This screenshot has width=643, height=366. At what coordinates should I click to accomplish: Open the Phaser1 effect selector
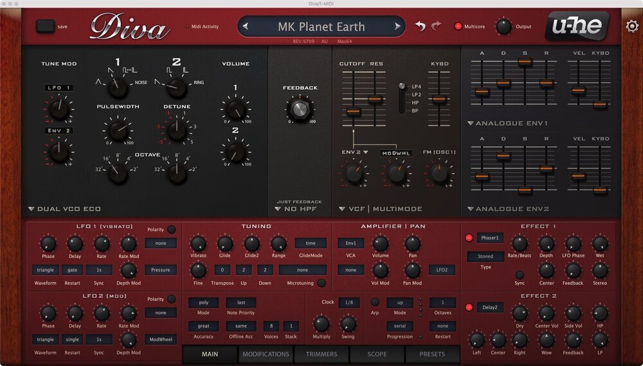tap(489, 238)
